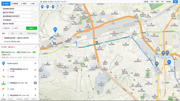Click the 경유 pin in route overview box
This screenshot has width=180, height=101.
(x=48, y=7)
